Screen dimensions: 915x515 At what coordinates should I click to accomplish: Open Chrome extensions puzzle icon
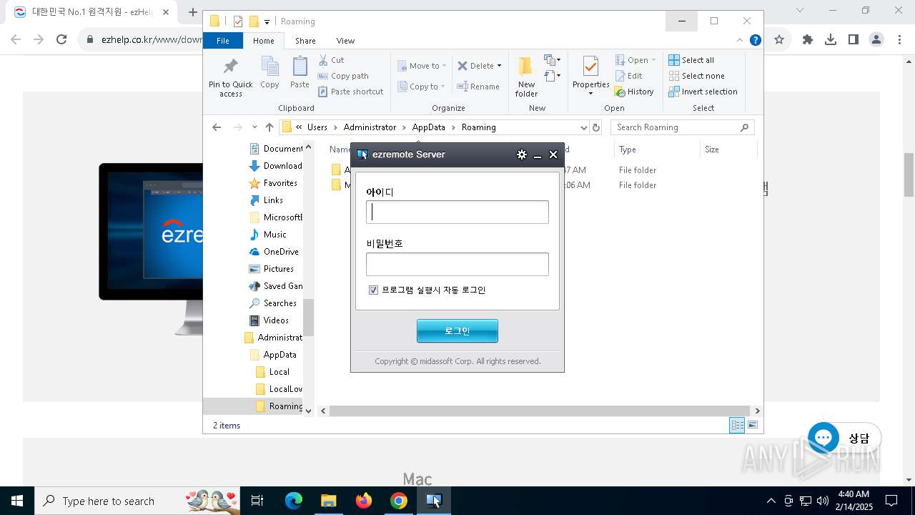tap(808, 39)
